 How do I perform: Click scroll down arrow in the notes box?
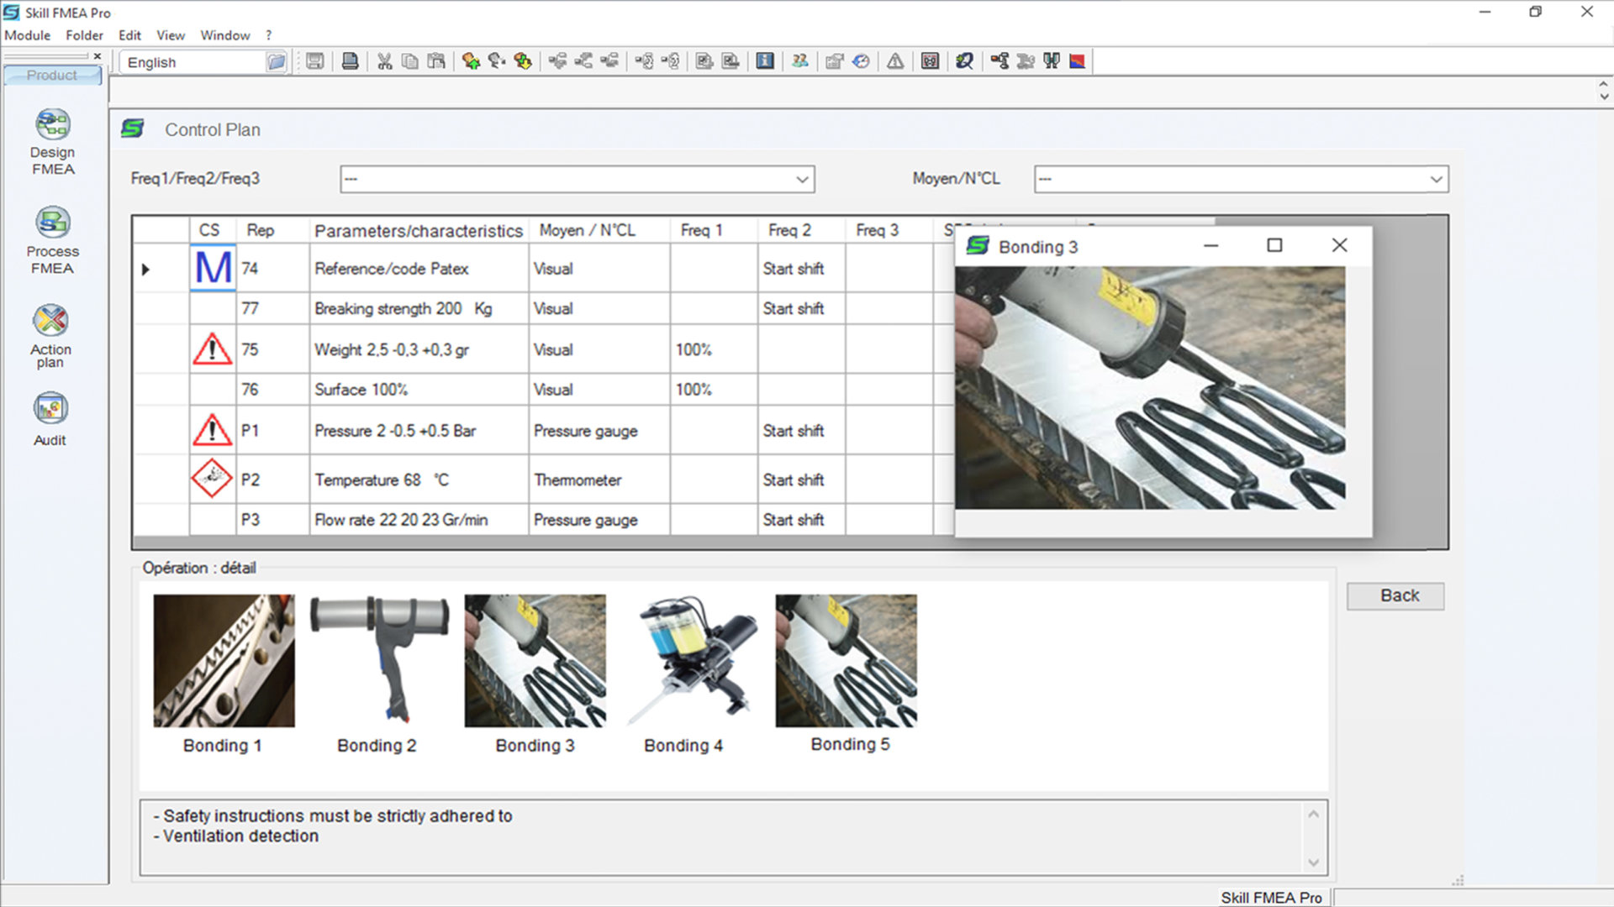coord(1313,862)
